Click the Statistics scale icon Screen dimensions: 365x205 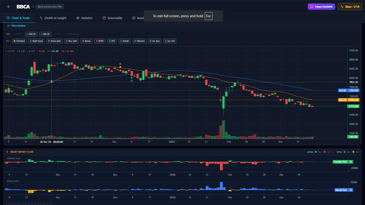click(x=78, y=18)
